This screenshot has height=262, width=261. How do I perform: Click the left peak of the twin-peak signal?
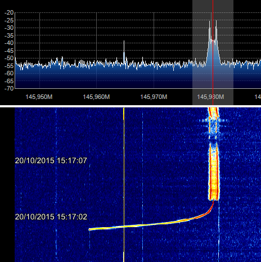(x=210, y=21)
